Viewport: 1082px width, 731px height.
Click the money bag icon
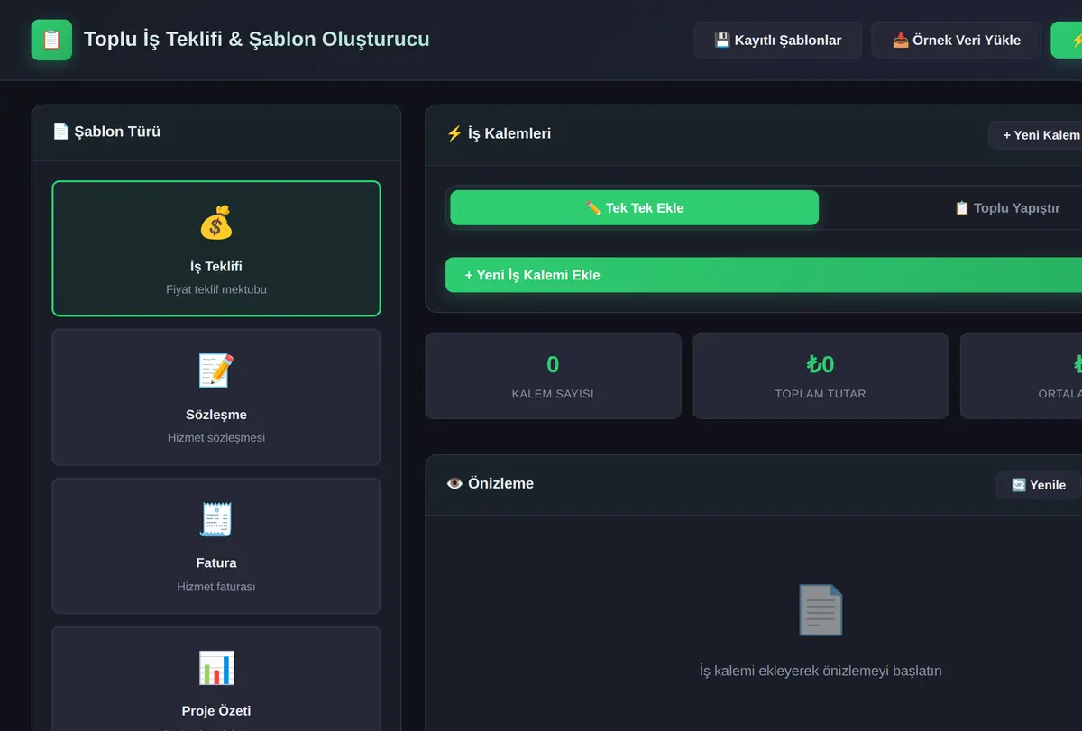click(216, 223)
